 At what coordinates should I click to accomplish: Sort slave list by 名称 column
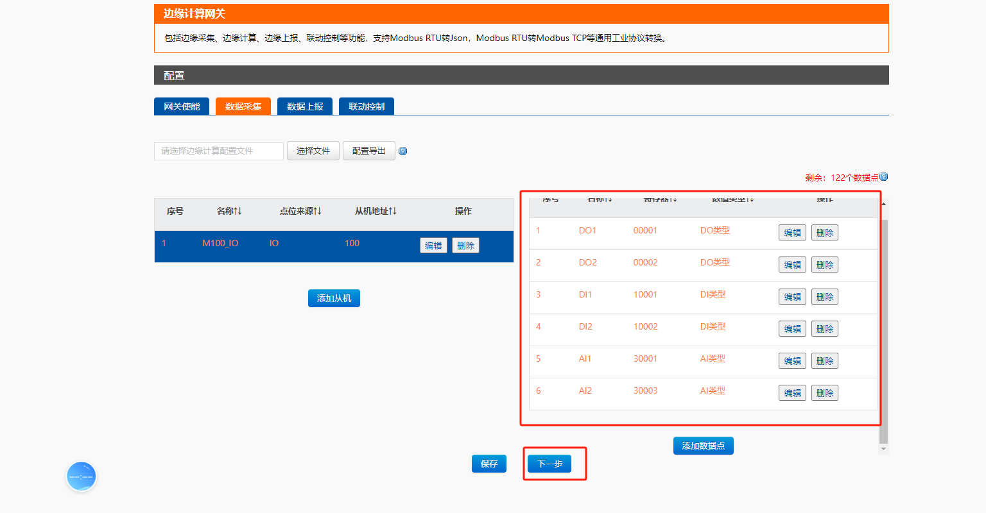click(229, 211)
